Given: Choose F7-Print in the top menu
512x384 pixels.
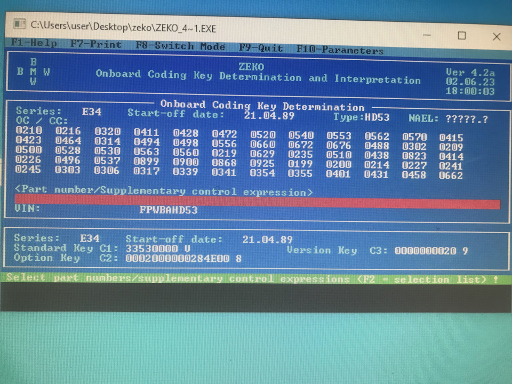Looking at the screenshot, I should (x=96, y=44).
